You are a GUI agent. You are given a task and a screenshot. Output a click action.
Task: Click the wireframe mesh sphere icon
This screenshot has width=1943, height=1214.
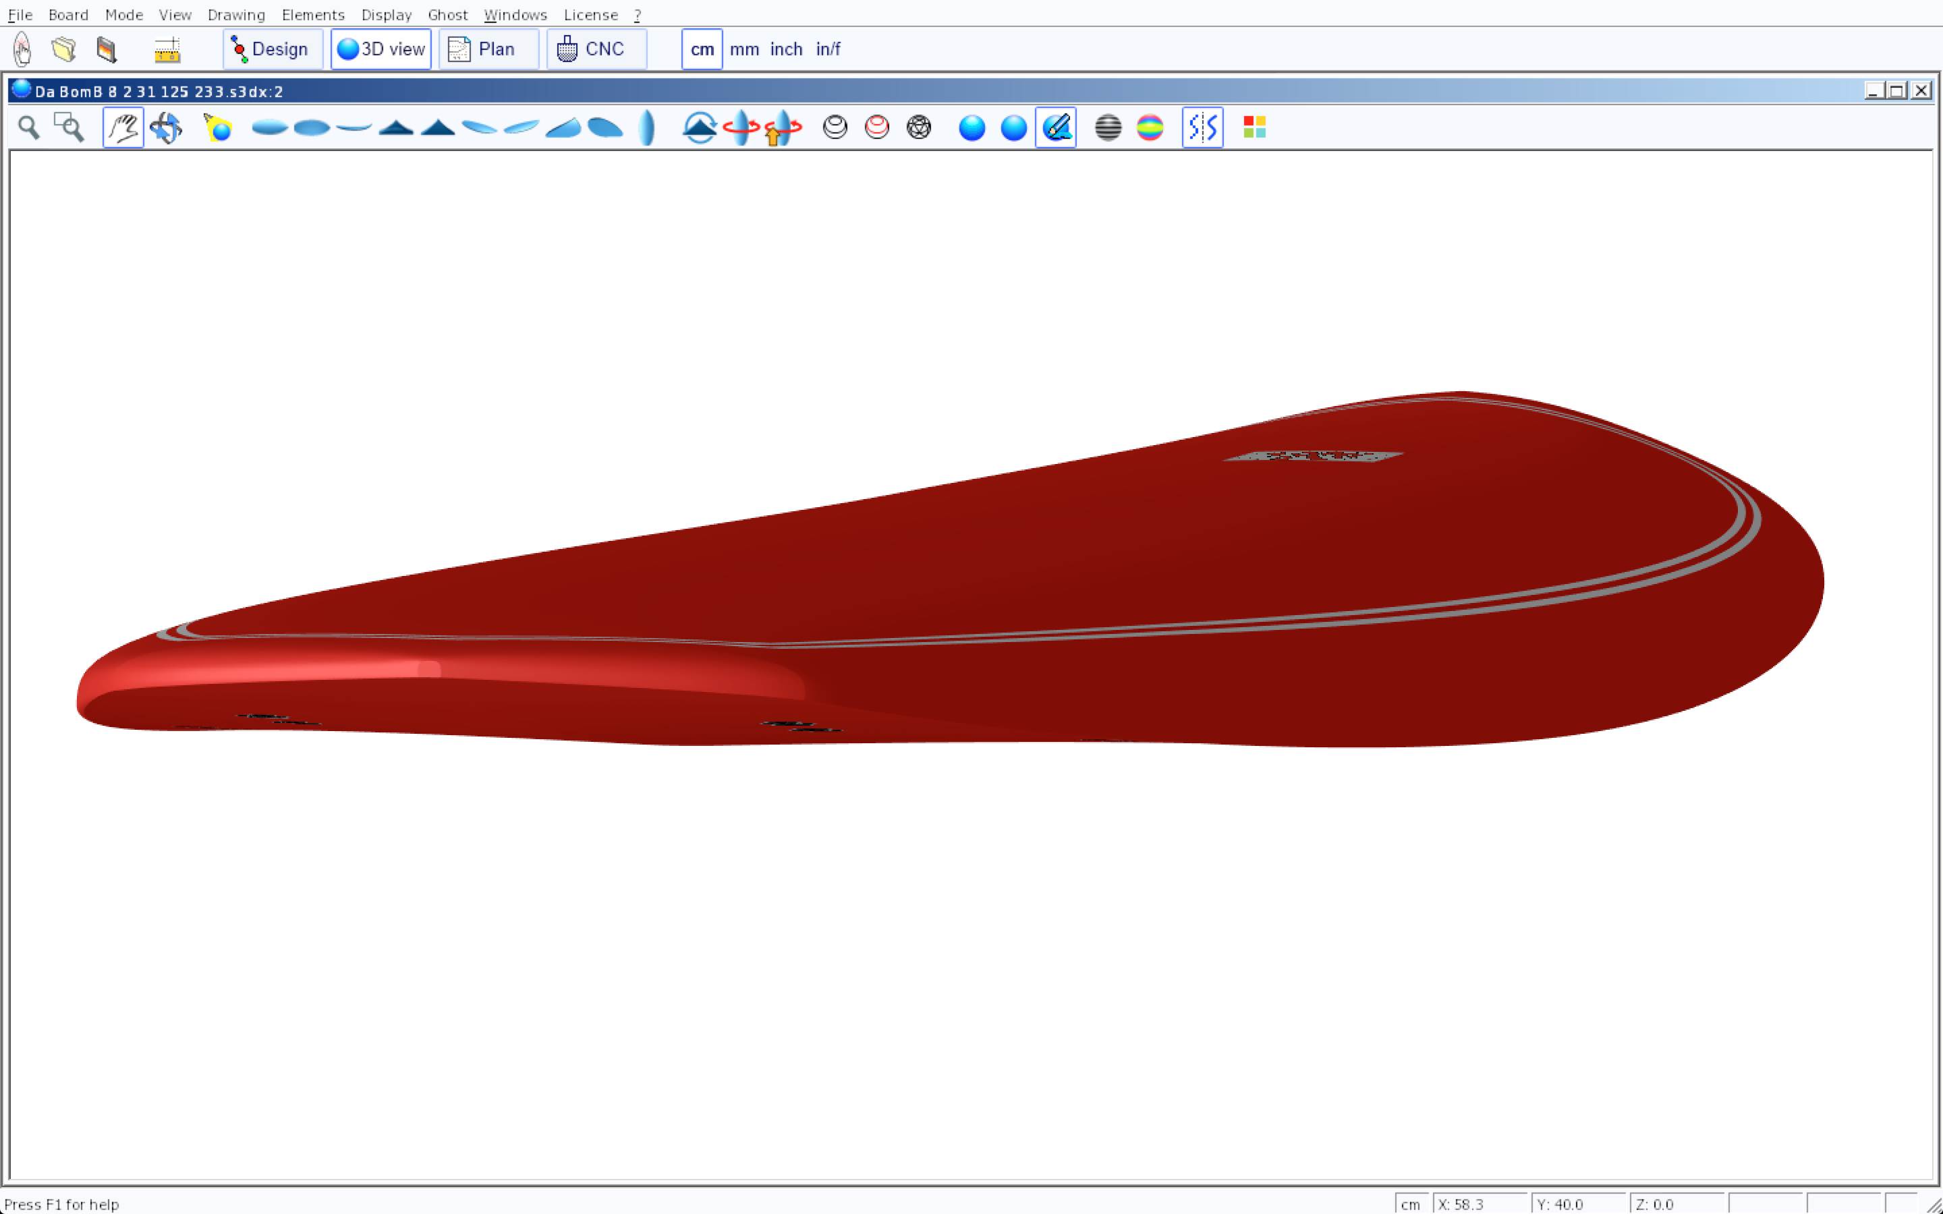pyautogui.click(x=918, y=127)
